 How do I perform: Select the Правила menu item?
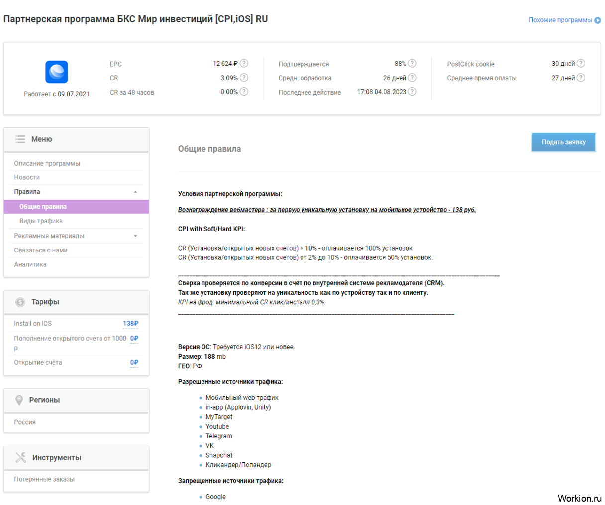pyautogui.click(x=27, y=192)
